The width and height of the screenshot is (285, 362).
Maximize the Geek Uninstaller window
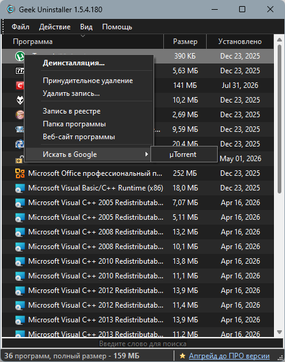tap(242, 10)
